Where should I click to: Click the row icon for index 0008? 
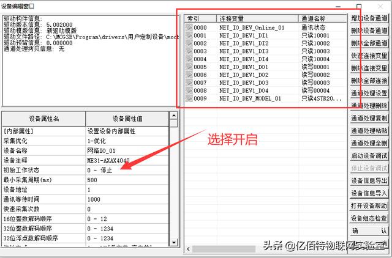[x=189, y=90]
